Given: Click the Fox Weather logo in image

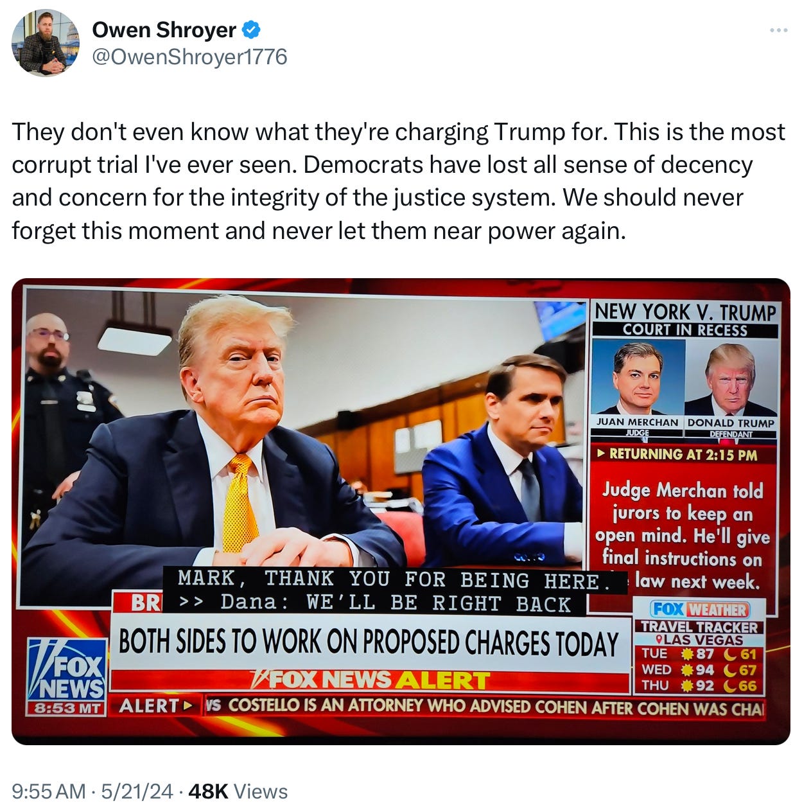Looking at the screenshot, I should click(x=699, y=608).
